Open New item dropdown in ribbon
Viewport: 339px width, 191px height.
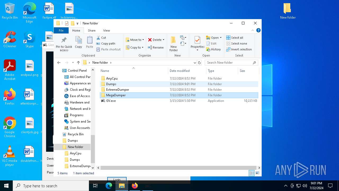pyautogui.click(x=183, y=38)
